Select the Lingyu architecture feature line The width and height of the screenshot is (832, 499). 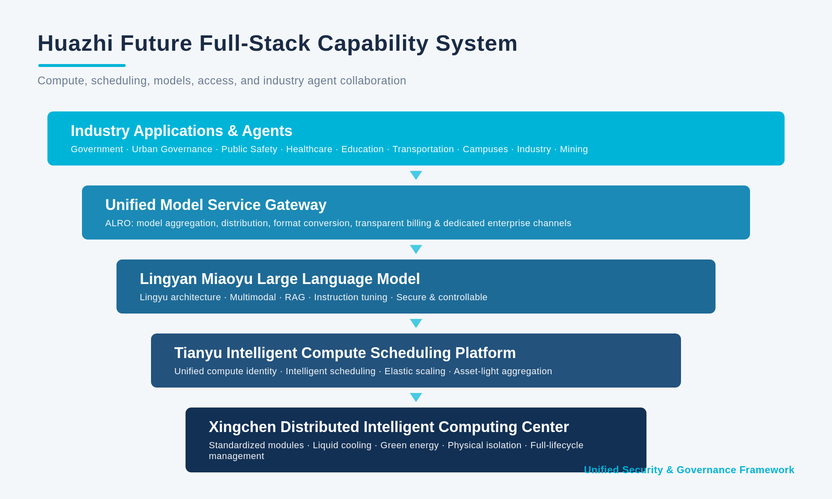tap(314, 297)
